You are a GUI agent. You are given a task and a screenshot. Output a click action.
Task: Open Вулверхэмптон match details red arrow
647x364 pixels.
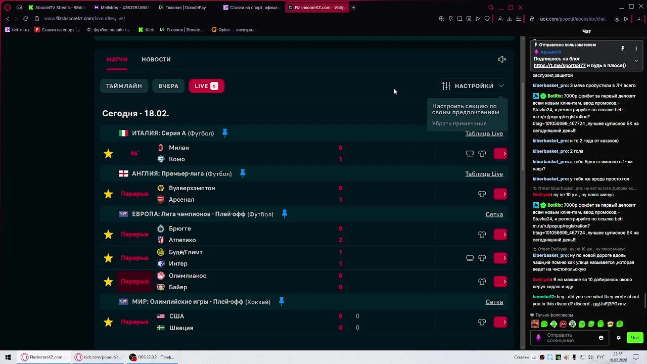pos(500,194)
